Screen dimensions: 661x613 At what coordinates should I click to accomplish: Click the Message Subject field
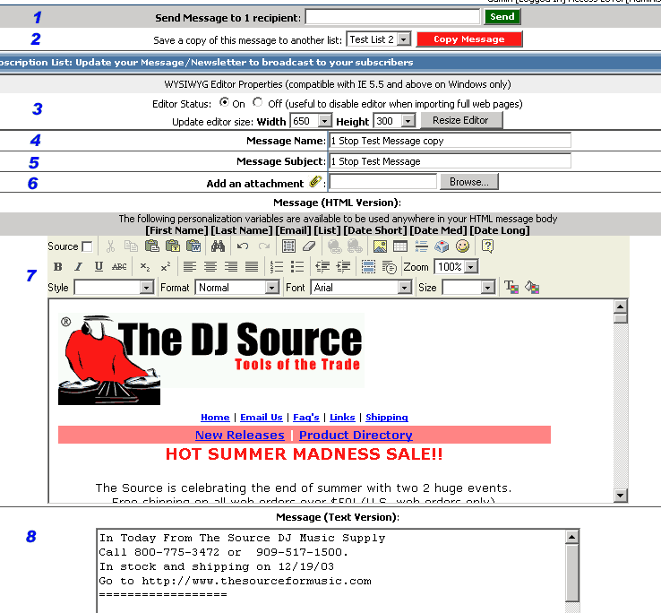click(450, 160)
